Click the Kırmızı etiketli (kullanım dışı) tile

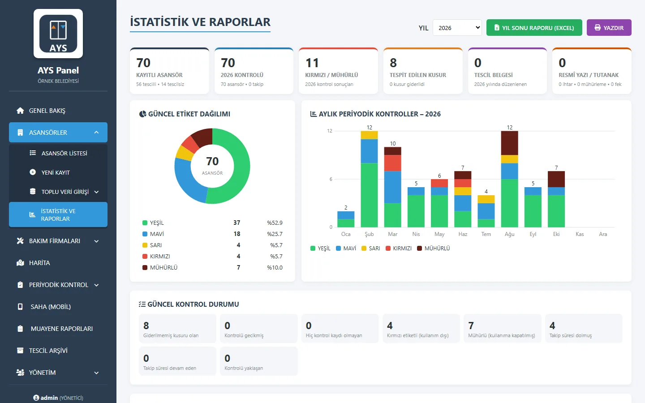(421, 329)
